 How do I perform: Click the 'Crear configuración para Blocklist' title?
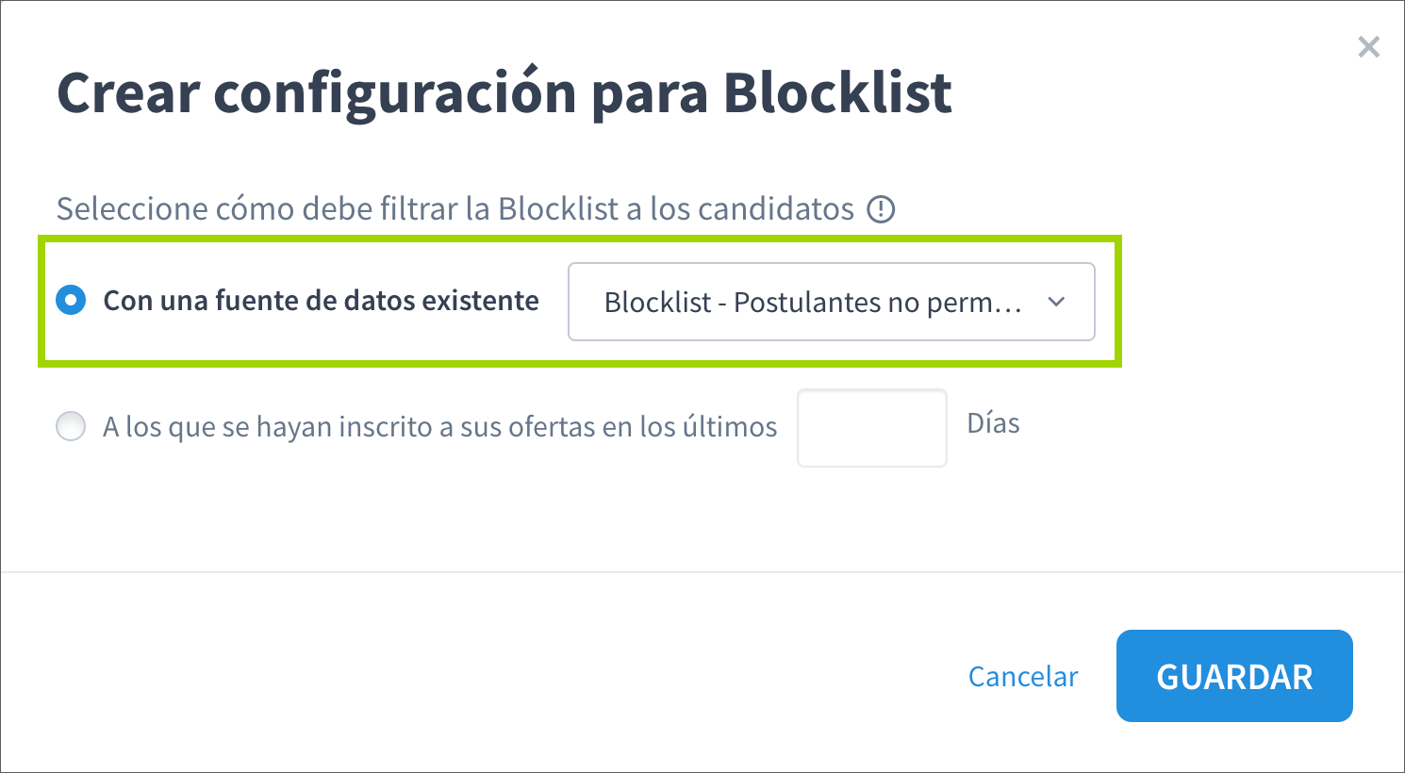point(505,92)
